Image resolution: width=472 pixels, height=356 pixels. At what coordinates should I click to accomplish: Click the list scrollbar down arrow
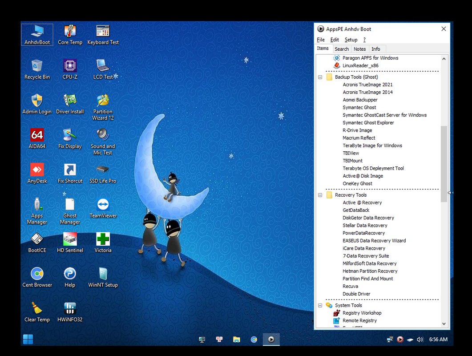point(444,324)
